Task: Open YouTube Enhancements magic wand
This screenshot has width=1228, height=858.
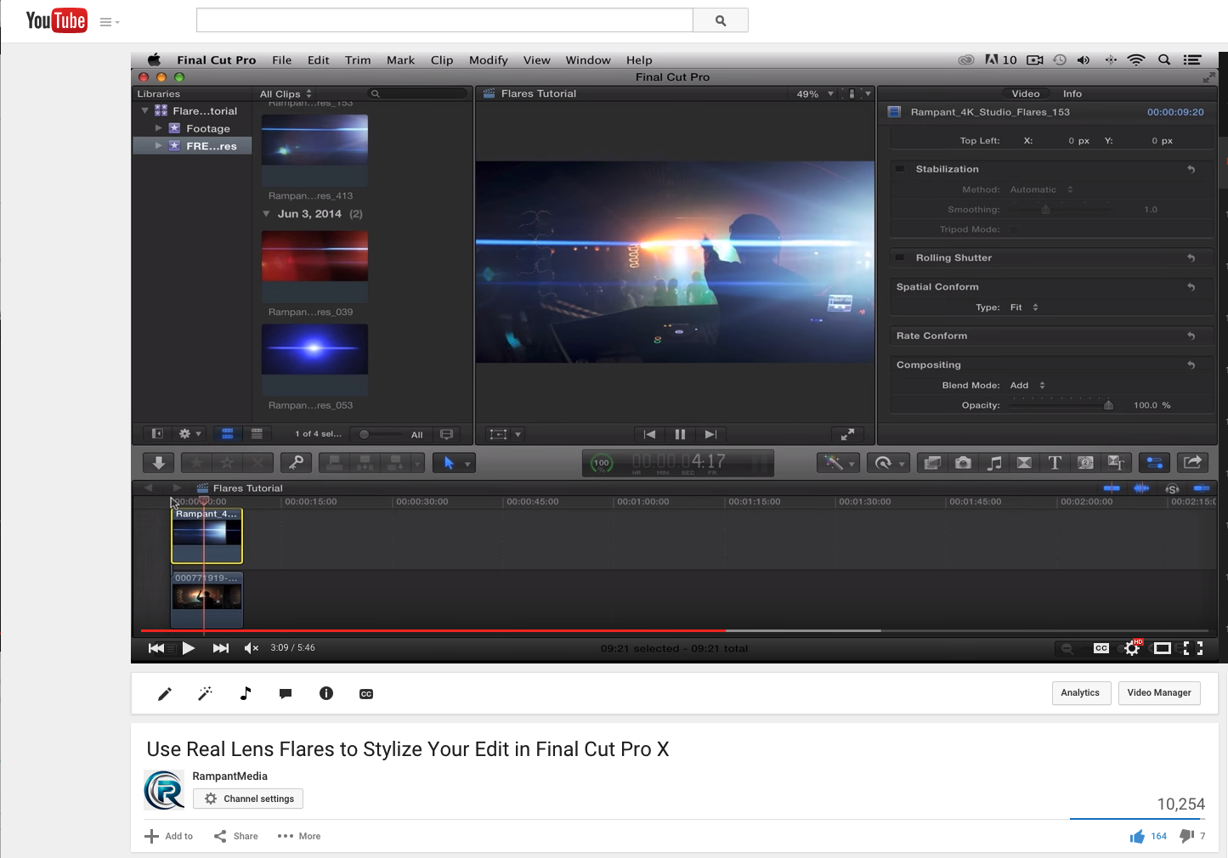Action: tap(205, 694)
